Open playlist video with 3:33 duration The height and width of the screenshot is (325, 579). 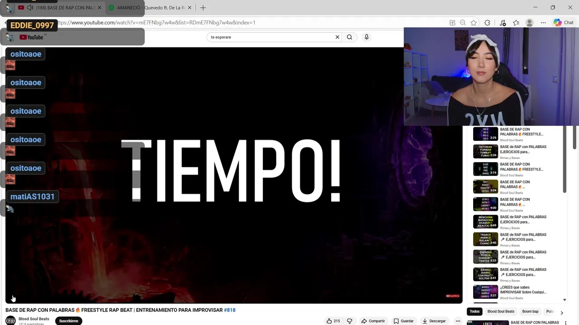[x=485, y=257]
